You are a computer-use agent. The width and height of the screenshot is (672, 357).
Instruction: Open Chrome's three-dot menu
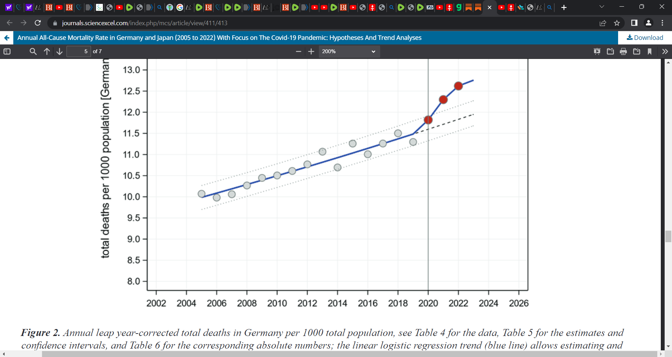coord(663,23)
